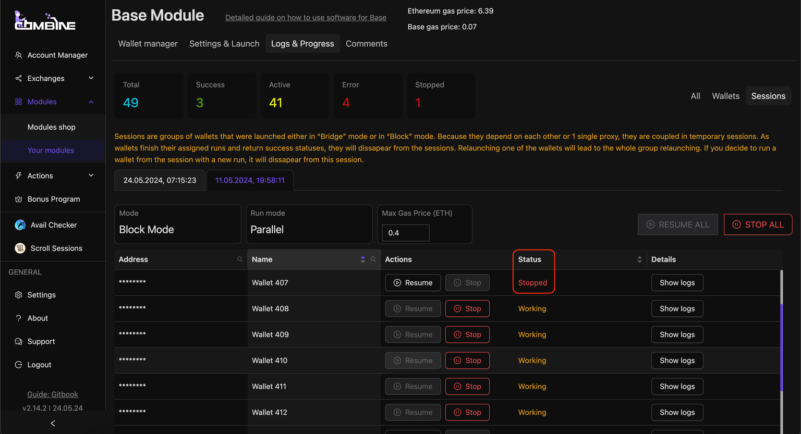The image size is (801, 434).
Task: Select the 24.05.2024, 07:15:23 session tab
Action: click(x=160, y=180)
